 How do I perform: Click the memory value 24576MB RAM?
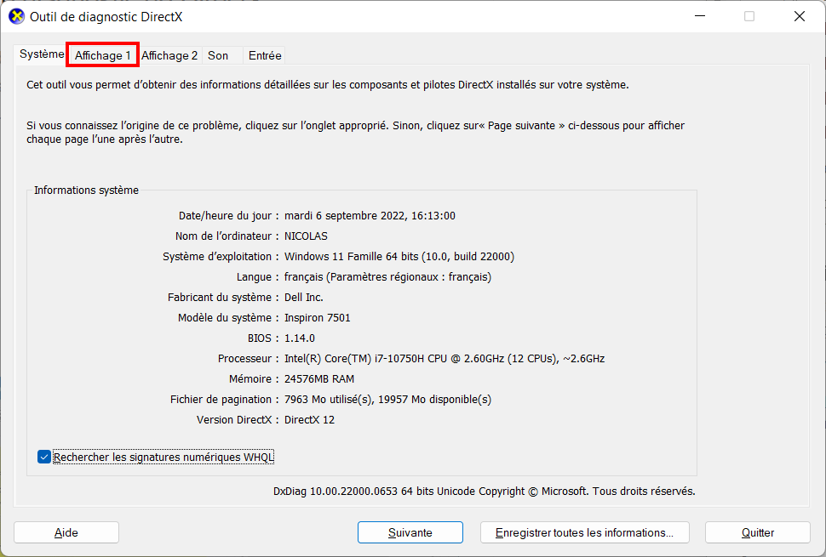tap(319, 379)
